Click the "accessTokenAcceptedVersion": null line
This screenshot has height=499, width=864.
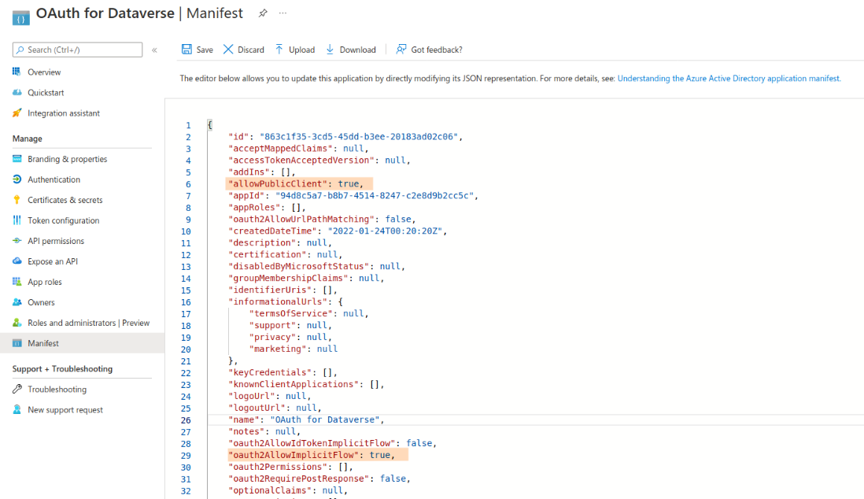pos(319,161)
